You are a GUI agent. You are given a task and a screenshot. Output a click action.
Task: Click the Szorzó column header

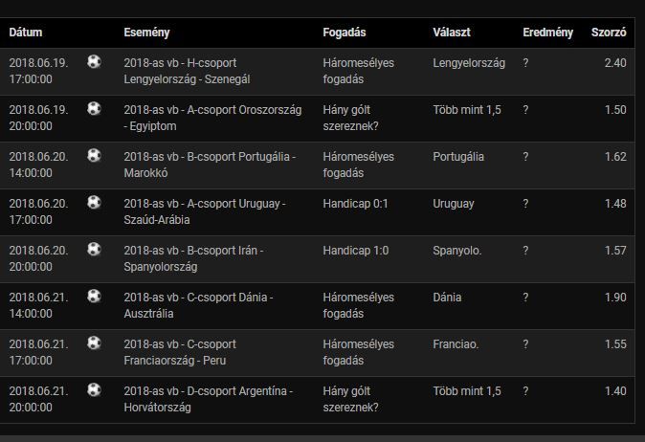[609, 33]
